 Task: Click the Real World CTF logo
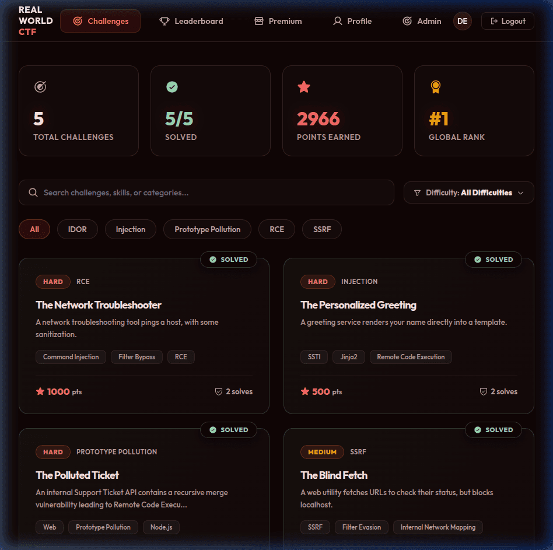pos(36,21)
